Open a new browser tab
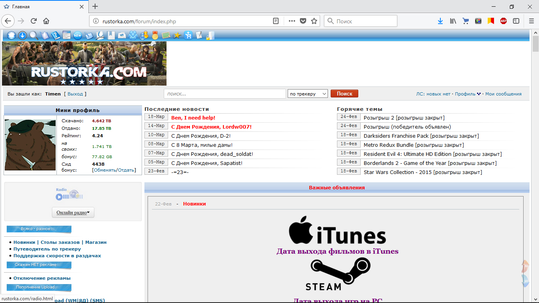 [x=95, y=7]
